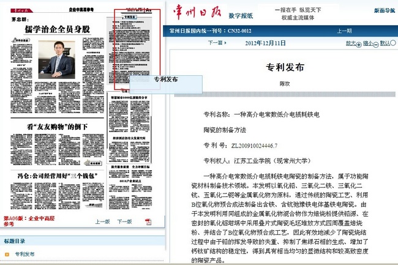Click the 儒学治企全员身股 headline

(x=57, y=29)
